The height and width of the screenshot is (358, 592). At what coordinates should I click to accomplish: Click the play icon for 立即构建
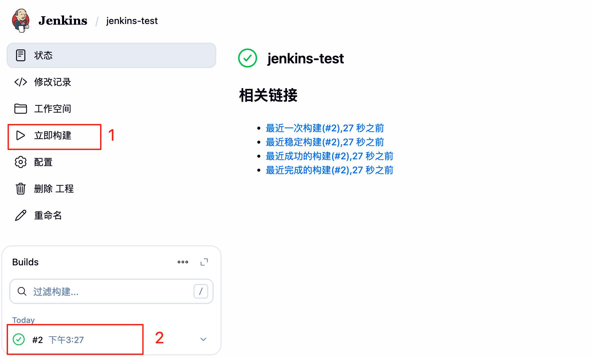[x=20, y=135]
